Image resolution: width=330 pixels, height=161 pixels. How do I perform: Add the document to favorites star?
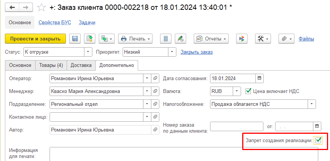(42, 8)
